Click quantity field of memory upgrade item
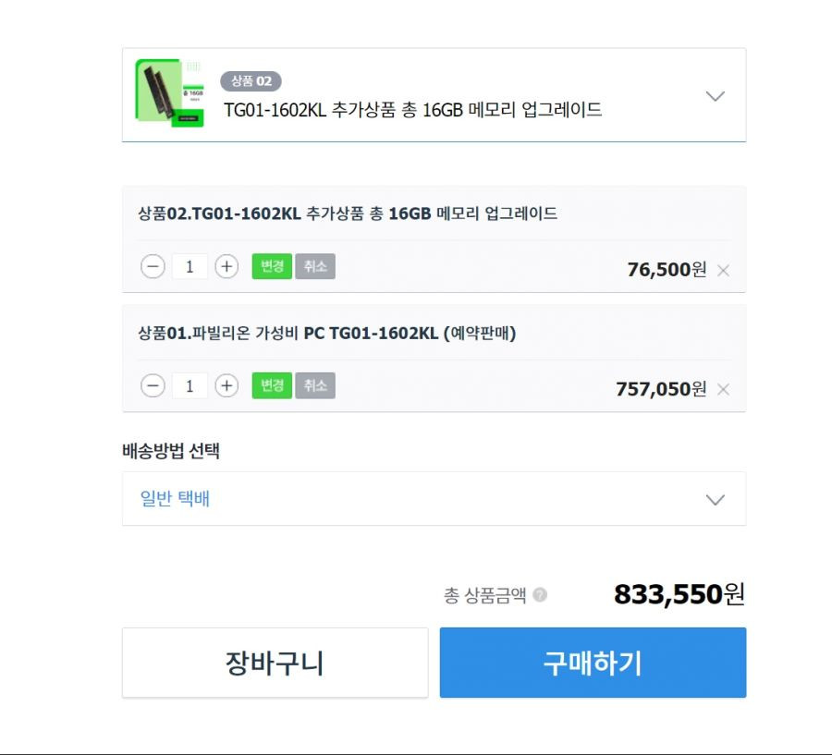 click(190, 266)
